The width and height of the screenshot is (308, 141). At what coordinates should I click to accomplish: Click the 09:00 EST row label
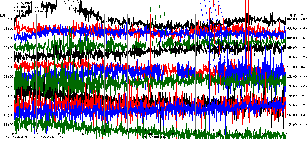[8, 105]
